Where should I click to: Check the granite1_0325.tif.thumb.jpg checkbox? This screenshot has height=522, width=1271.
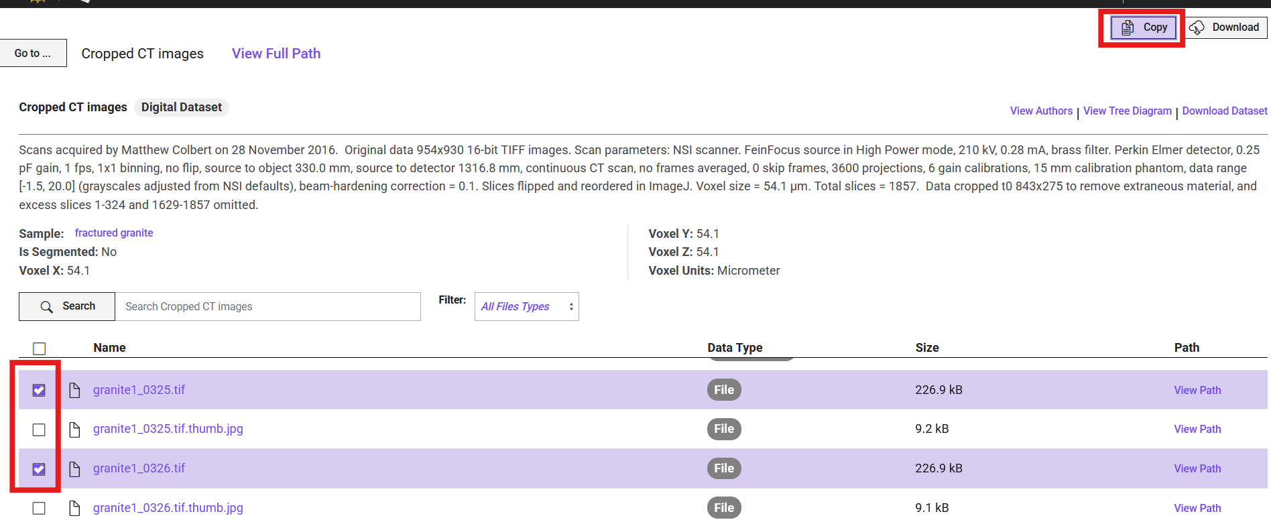click(39, 430)
